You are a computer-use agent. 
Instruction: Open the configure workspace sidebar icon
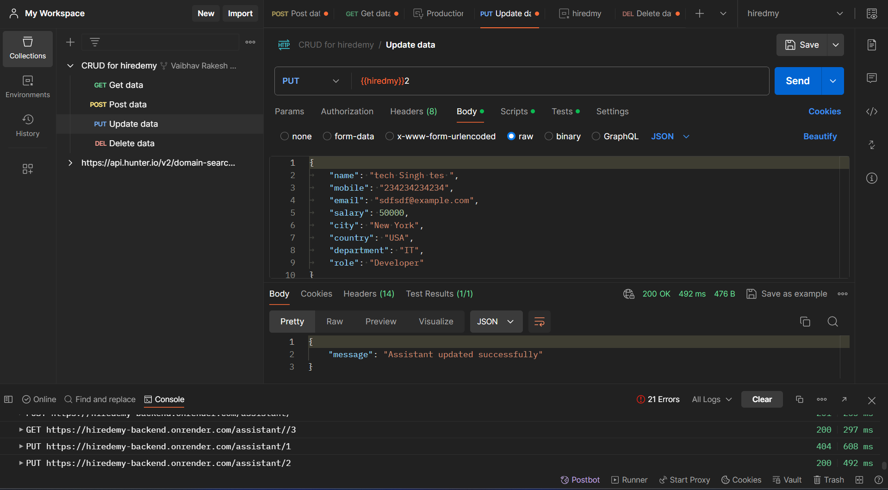(28, 169)
